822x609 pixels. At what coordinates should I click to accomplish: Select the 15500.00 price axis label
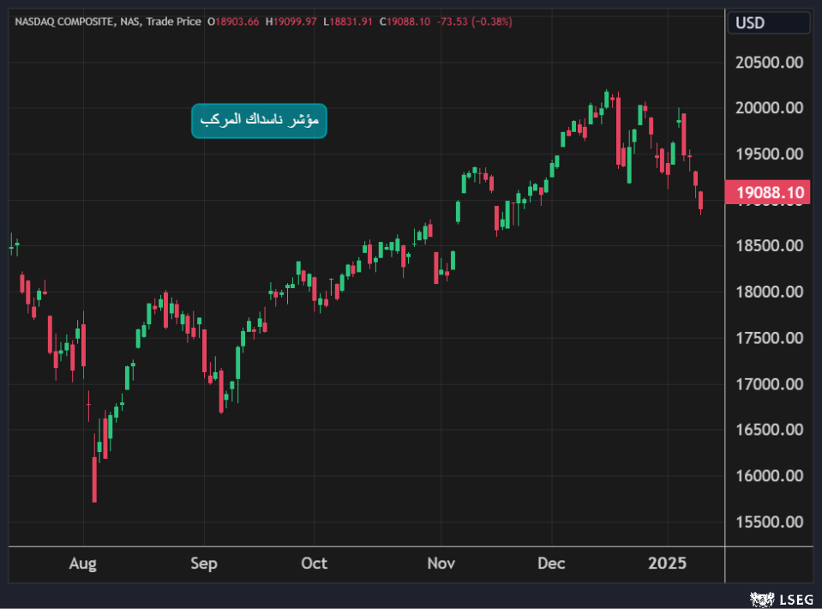tap(770, 522)
